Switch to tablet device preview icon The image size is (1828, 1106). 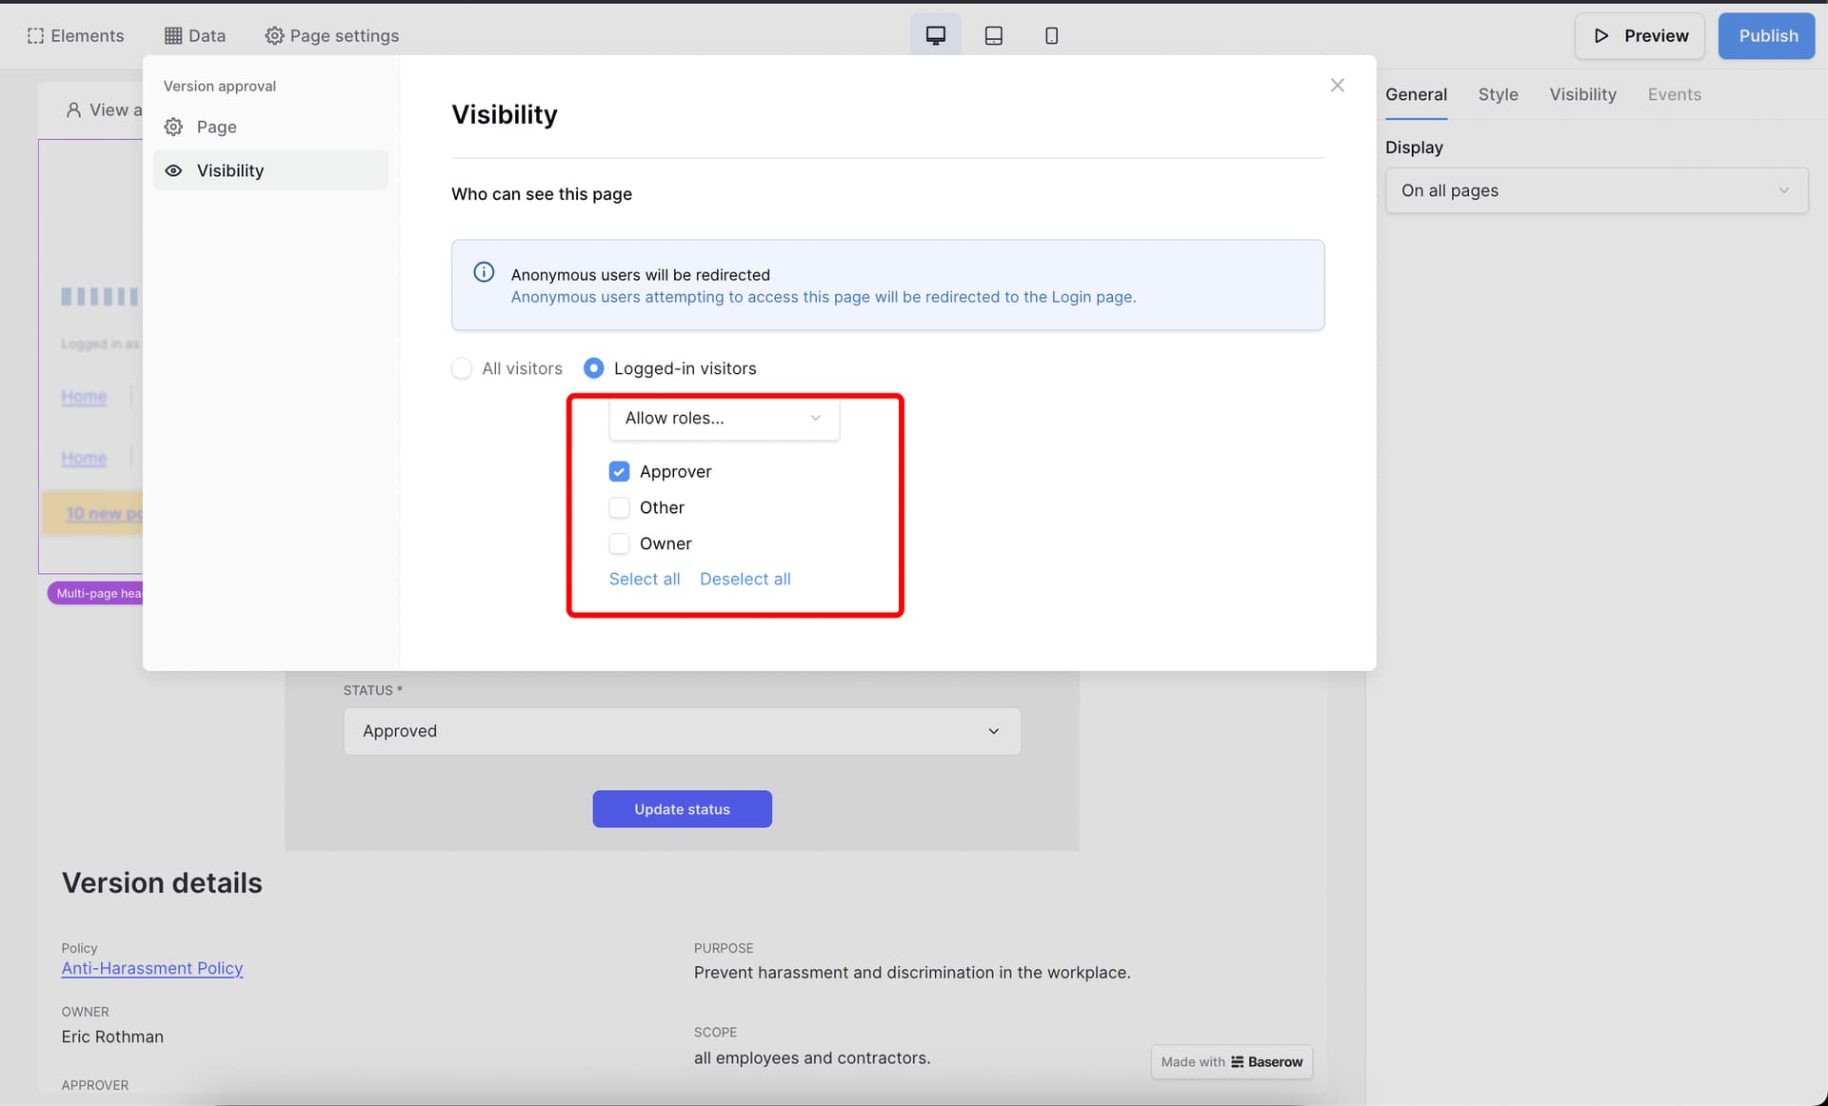tap(993, 35)
